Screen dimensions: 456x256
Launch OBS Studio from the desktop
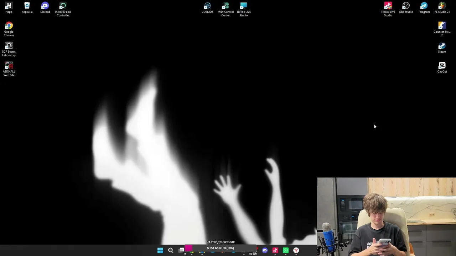click(x=406, y=8)
